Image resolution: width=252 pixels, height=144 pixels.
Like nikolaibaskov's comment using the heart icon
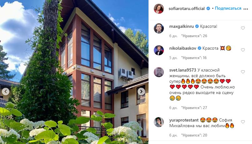(x=243, y=50)
